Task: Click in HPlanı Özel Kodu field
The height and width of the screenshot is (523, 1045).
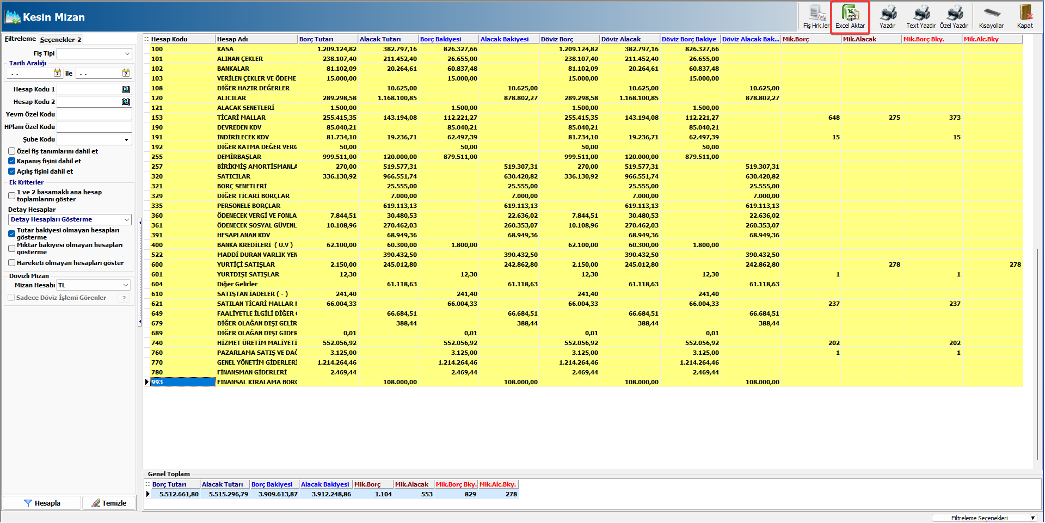Action: pyautogui.click(x=94, y=127)
